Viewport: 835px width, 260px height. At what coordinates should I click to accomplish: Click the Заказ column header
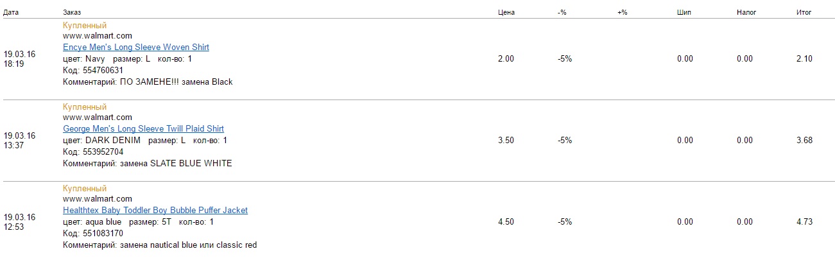pos(72,13)
